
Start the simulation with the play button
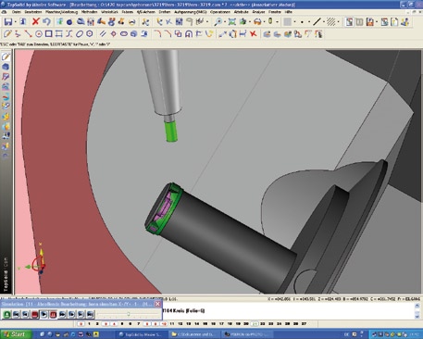(x=44, y=314)
